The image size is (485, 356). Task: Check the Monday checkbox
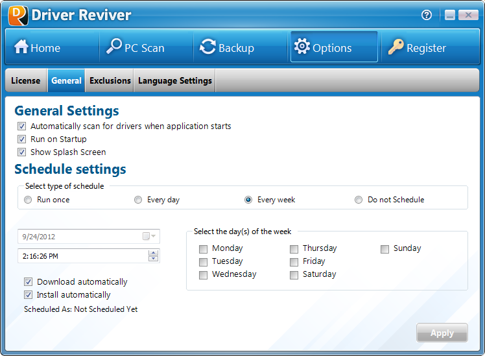tap(203, 249)
